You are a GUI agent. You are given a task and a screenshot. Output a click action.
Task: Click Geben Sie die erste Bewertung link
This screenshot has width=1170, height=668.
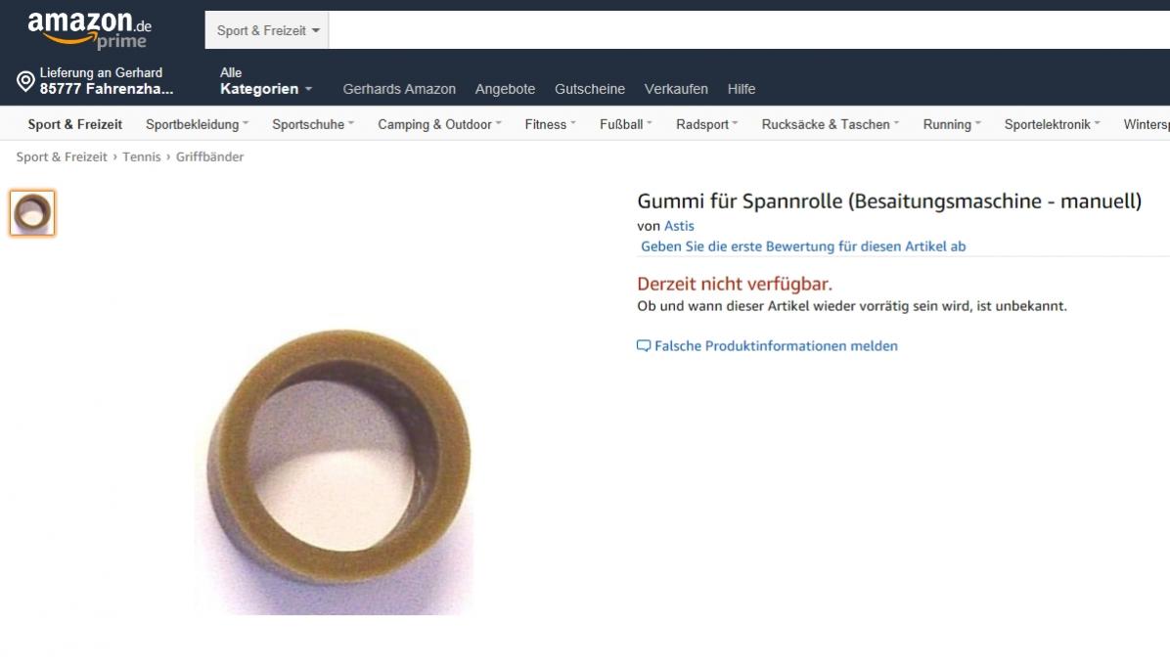[x=803, y=246]
